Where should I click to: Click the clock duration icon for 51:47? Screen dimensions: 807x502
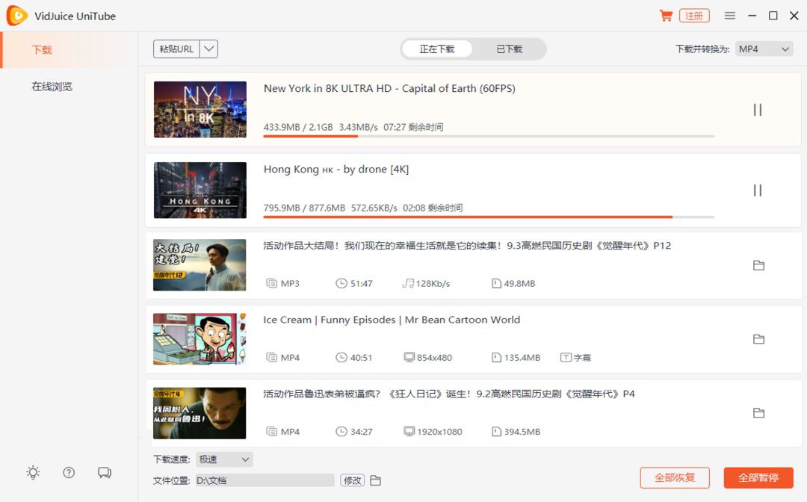coord(341,283)
